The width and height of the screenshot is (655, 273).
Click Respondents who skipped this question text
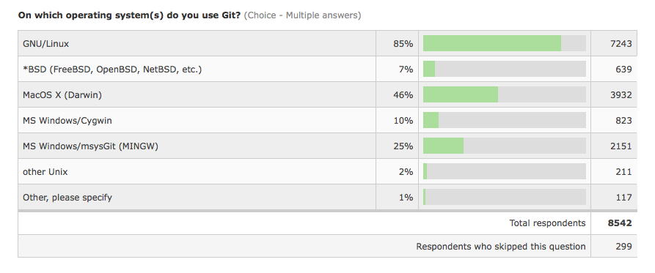[x=500, y=247]
